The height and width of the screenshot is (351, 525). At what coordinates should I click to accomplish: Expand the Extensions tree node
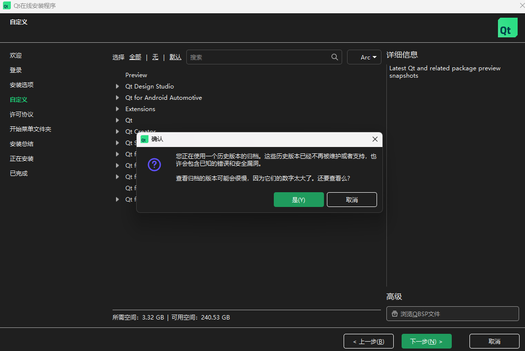point(117,109)
